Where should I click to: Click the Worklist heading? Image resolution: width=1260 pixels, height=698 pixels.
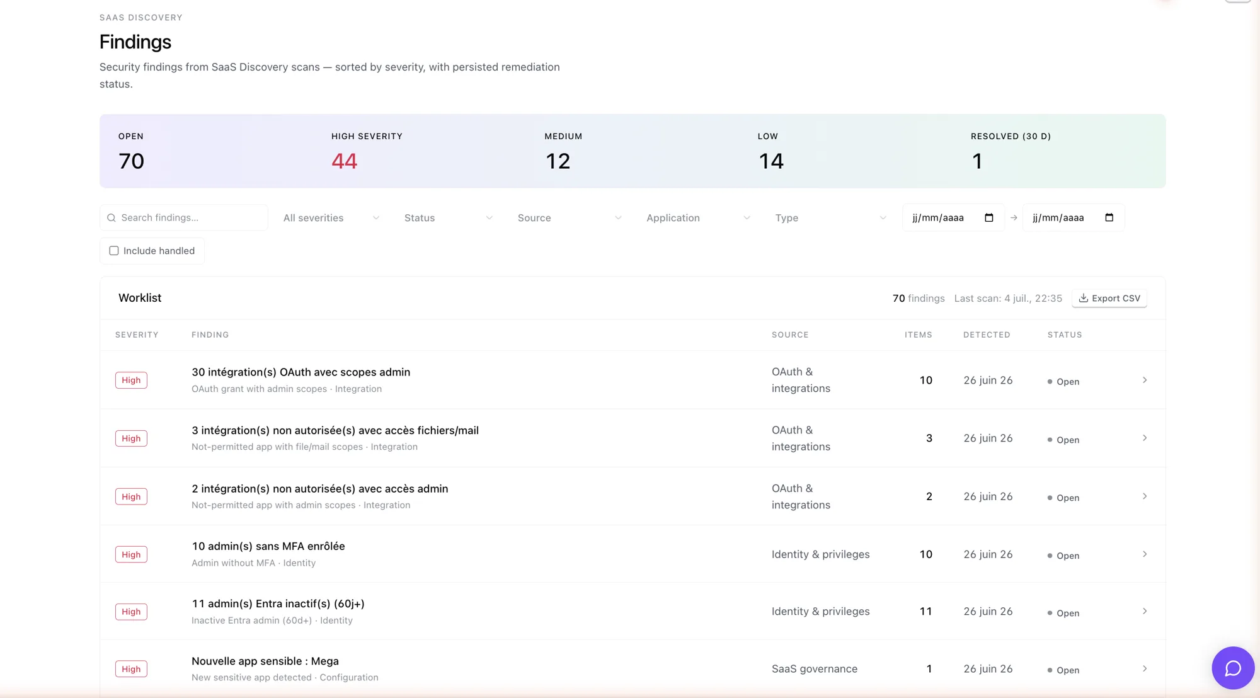click(140, 298)
